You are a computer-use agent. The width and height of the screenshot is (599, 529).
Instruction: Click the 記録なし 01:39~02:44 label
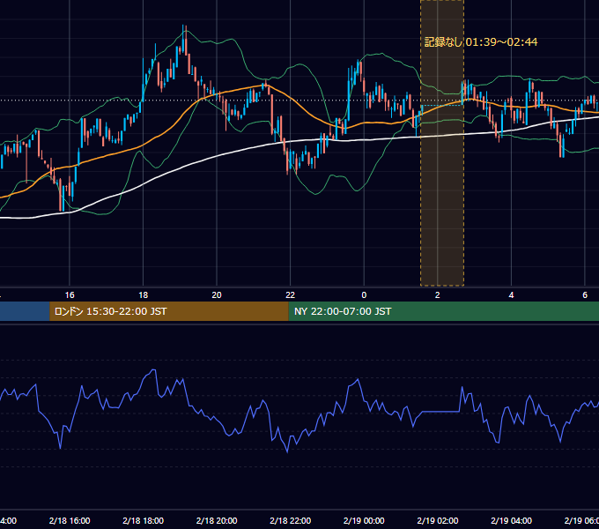(x=481, y=42)
